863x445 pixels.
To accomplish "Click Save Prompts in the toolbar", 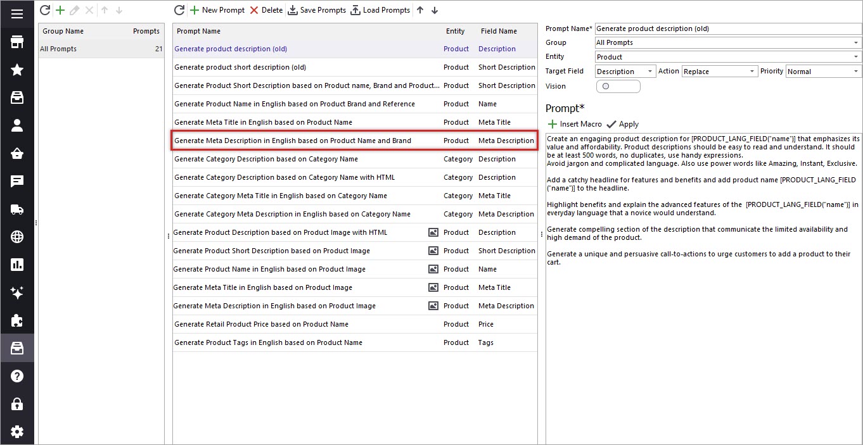I will point(317,10).
